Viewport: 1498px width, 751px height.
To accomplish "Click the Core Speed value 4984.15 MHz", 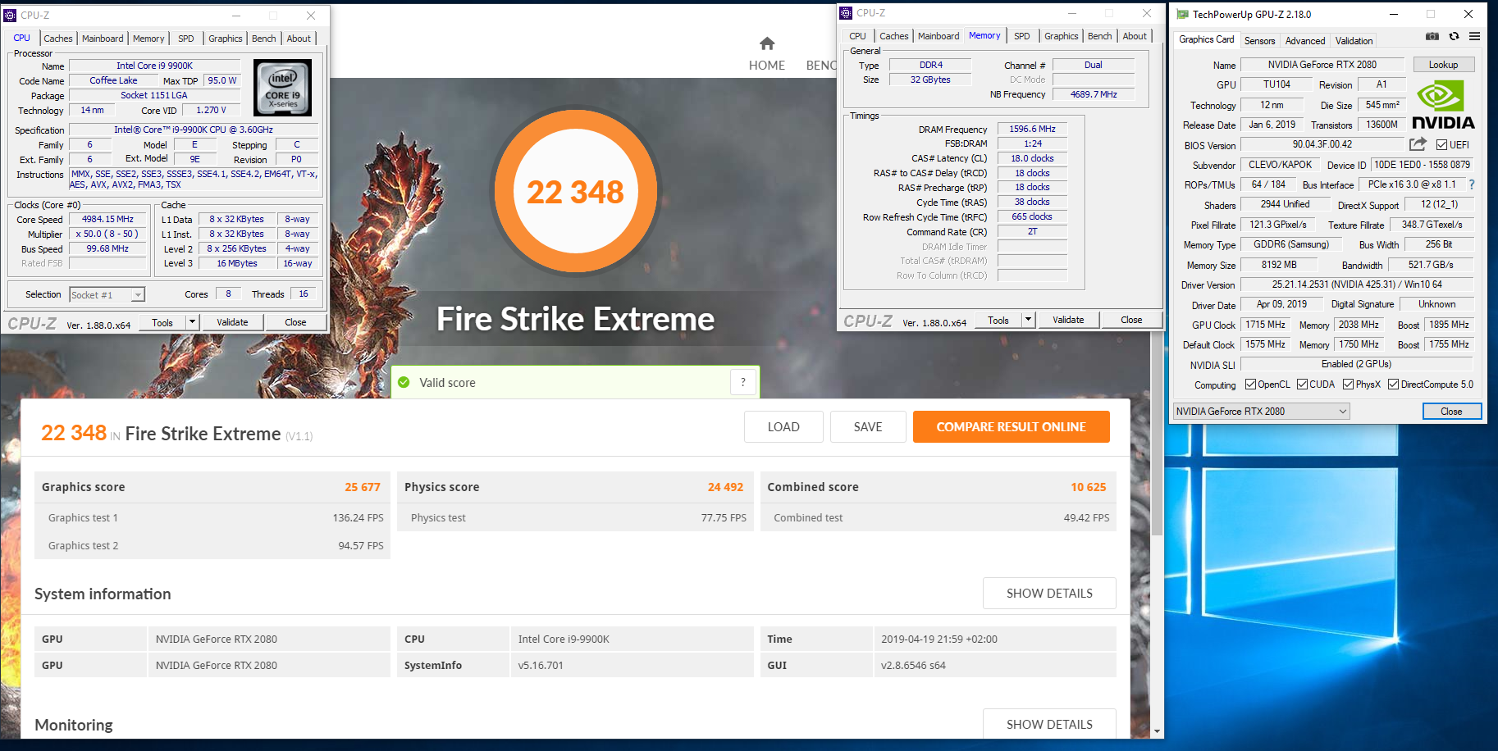I will point(107,220).
